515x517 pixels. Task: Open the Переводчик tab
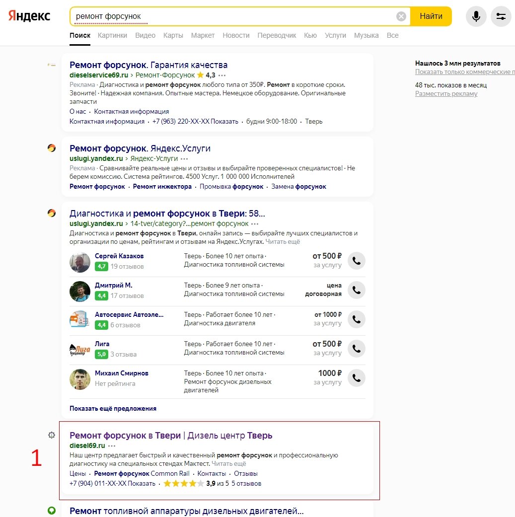(x=277, y=35)
